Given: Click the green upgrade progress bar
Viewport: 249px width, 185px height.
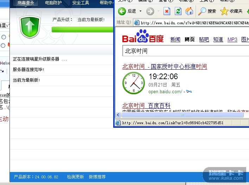Looking at the screenshot, I should pyautogui.click(x=82, y=30).
